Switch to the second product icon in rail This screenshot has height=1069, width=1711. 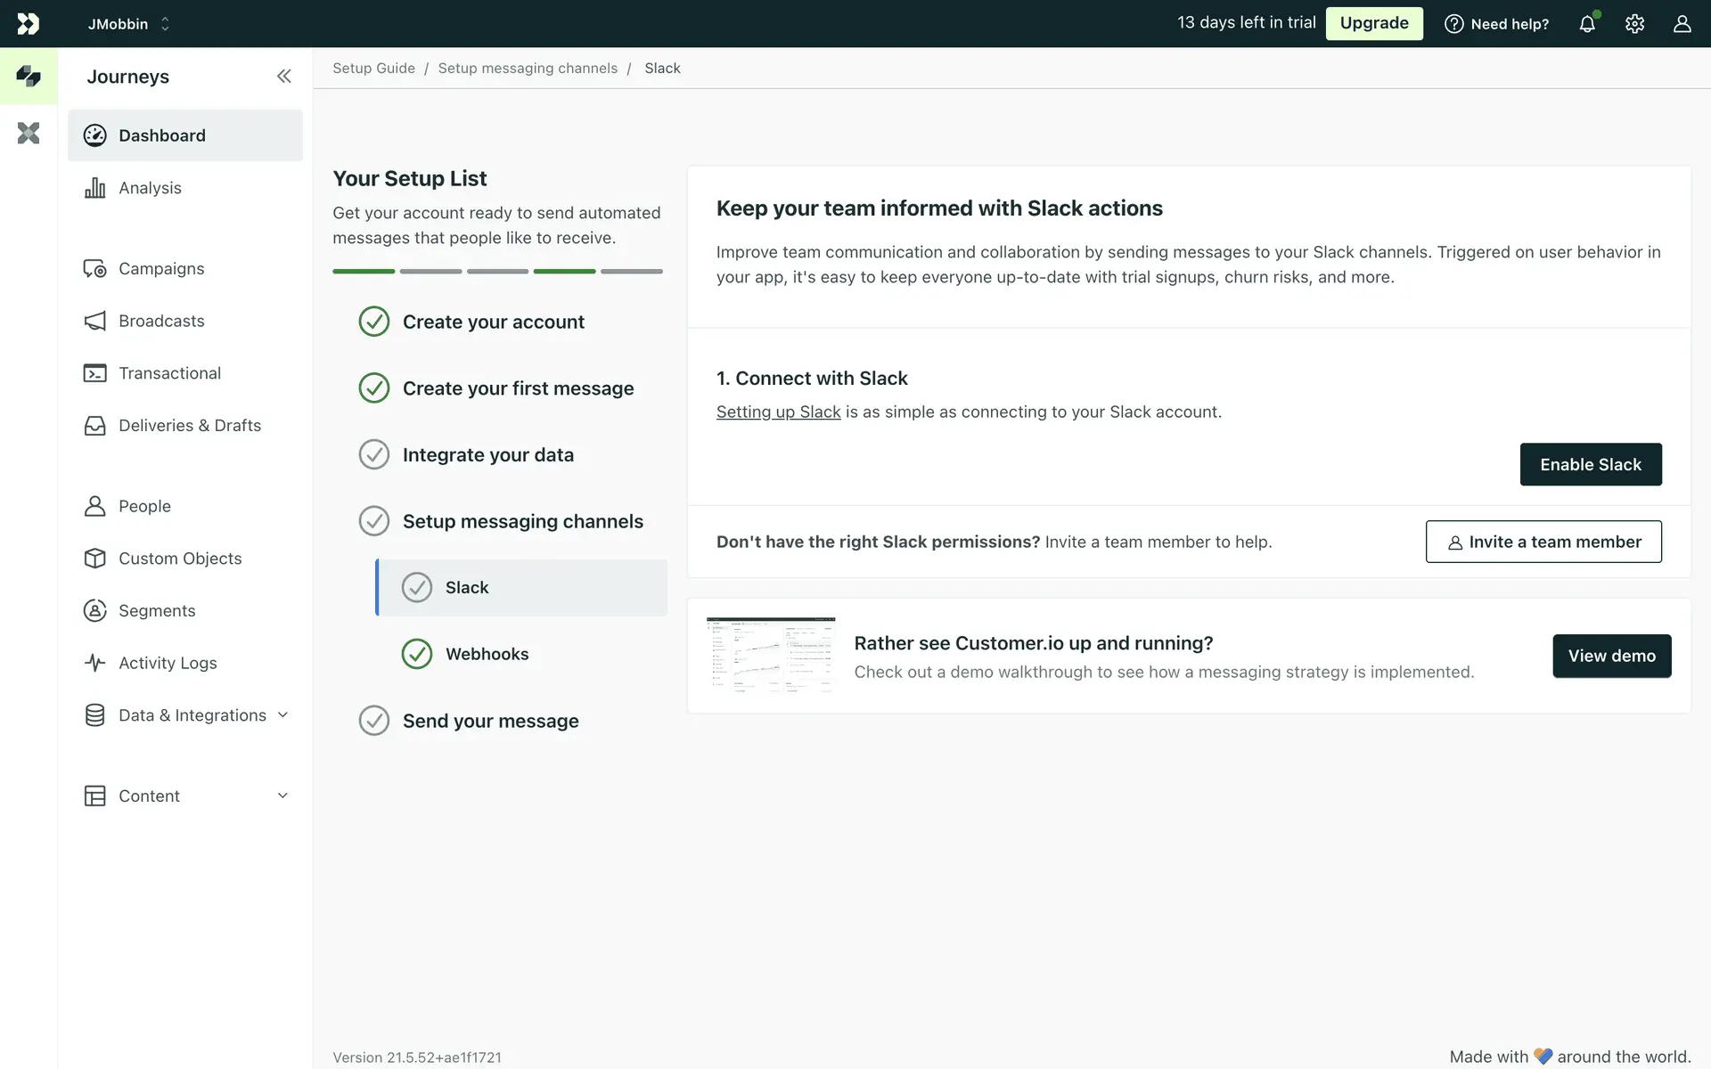click(x=29, y=134)
